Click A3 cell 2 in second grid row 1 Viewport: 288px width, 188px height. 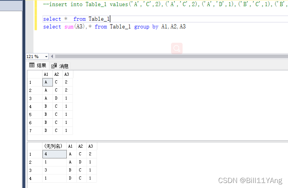(91, 154)
